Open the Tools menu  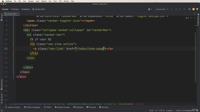point(55,1)
